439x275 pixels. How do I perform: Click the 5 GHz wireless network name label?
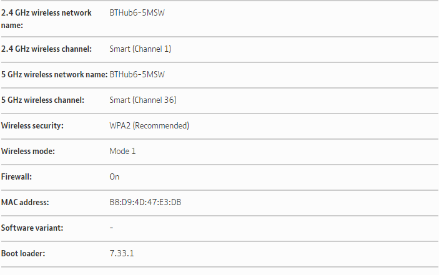[54, 75]
